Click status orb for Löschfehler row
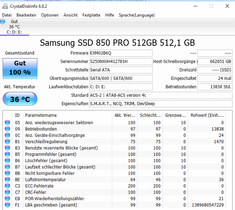The height and width of the screenshot is (210, 235). (7, 160)
